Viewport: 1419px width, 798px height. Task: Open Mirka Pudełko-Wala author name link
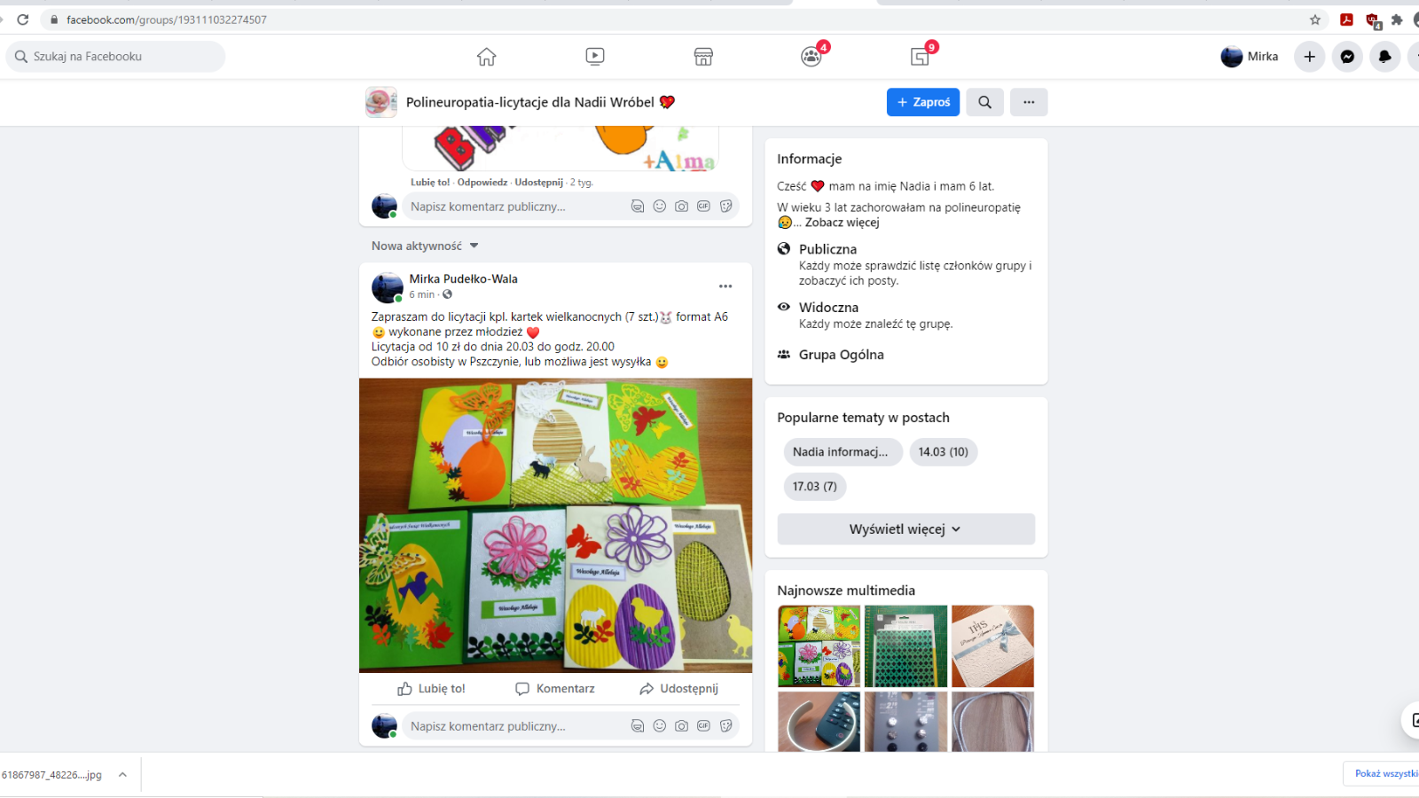(463, 279)
